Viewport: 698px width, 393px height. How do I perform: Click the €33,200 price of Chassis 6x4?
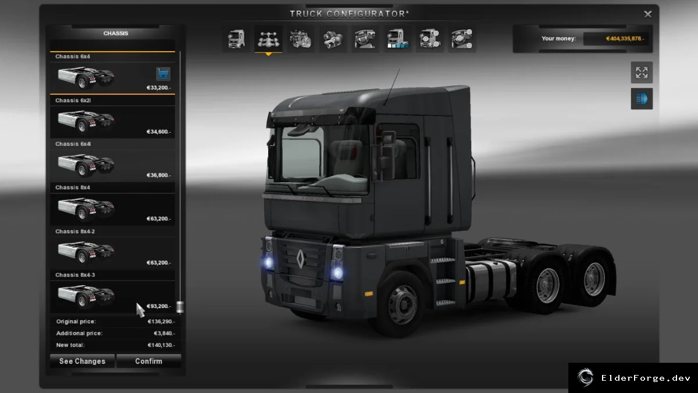[x=159, y=88]
